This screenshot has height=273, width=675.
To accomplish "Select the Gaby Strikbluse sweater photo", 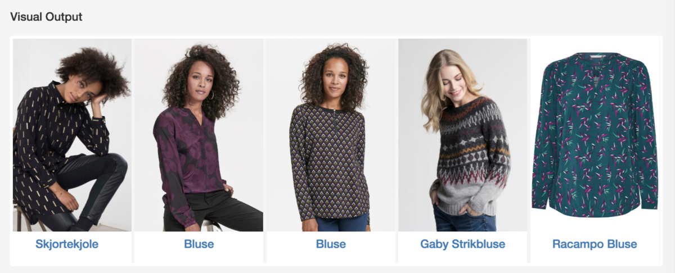I will [462, 135].
